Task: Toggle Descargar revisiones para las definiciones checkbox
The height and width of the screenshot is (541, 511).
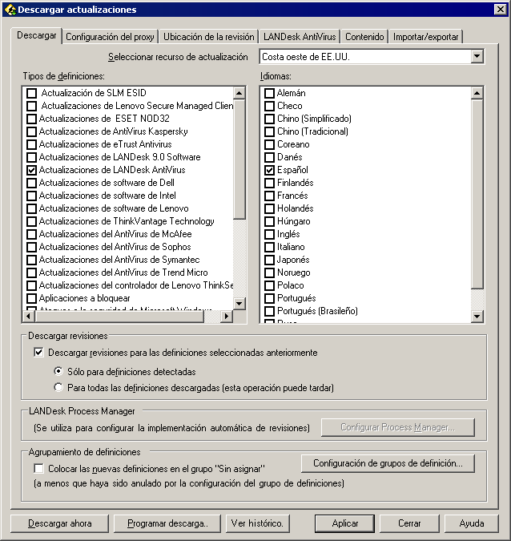Action: tap(38, 353)
